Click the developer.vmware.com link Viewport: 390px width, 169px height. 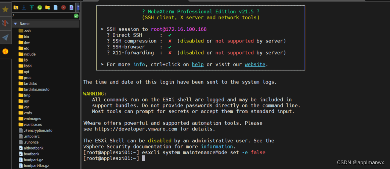click(x=136, y=129)
